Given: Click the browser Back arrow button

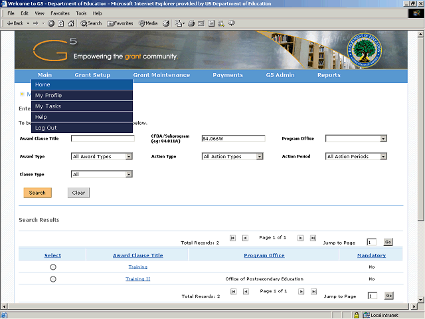Looking at the screenshot, I should (x=15, y=23).
